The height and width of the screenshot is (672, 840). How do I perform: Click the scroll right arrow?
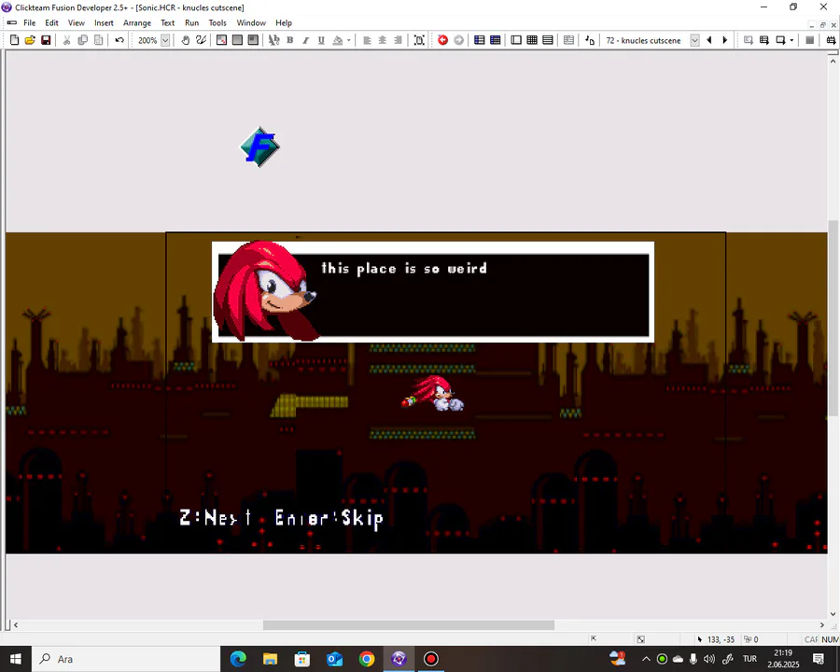pos(821,624)
